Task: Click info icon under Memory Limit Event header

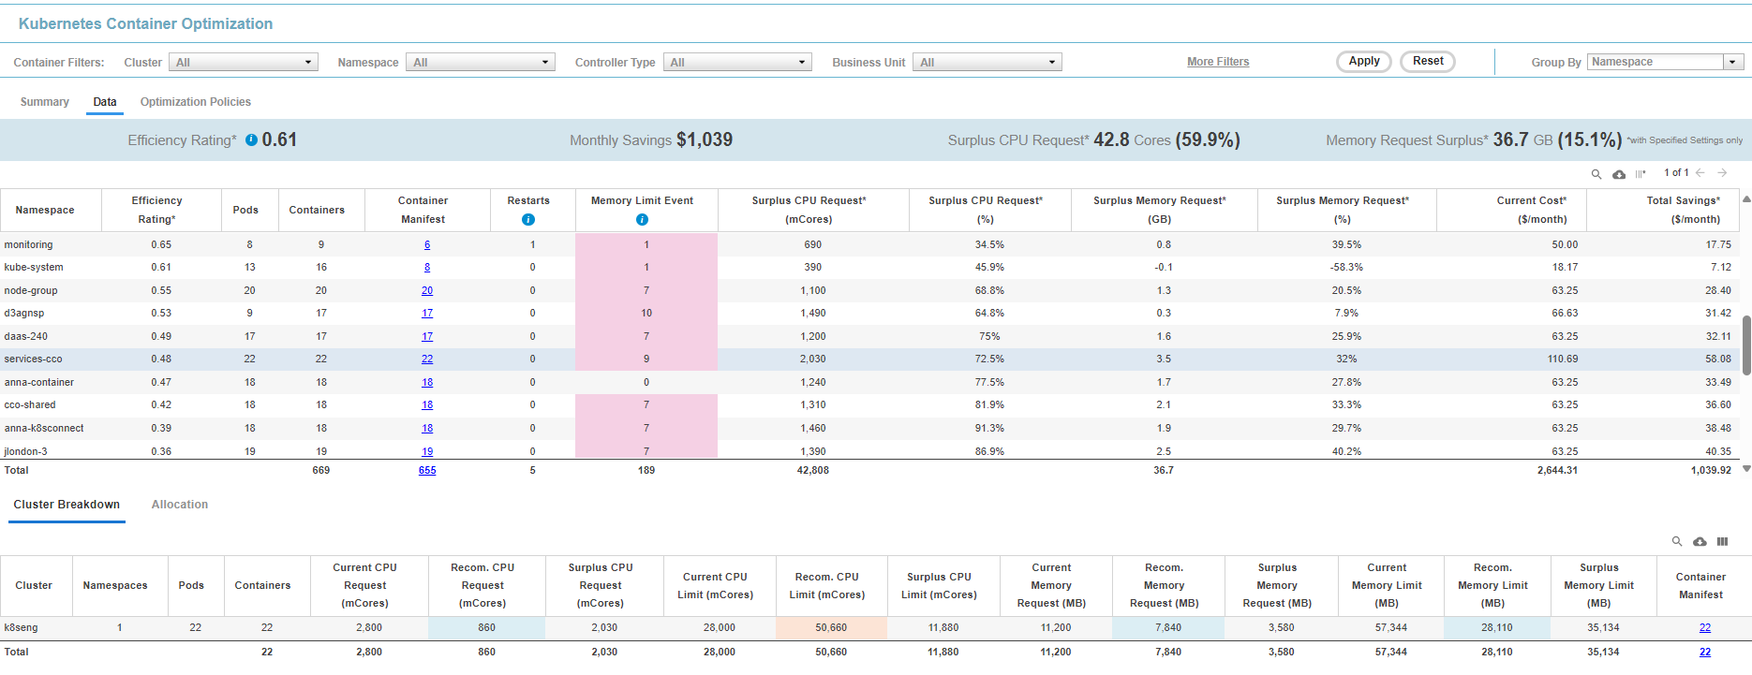Action: (642, 220)
